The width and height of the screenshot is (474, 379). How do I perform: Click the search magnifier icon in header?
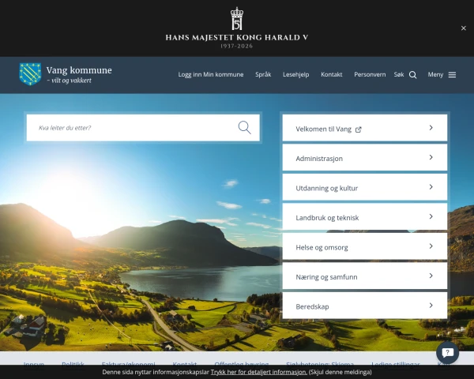coord(412,75)
